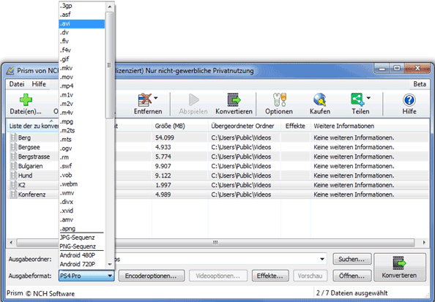This screenshot has height=302, width=435.
Task: Click the Entfernen remove icon
Action: (x=145, y=99)
